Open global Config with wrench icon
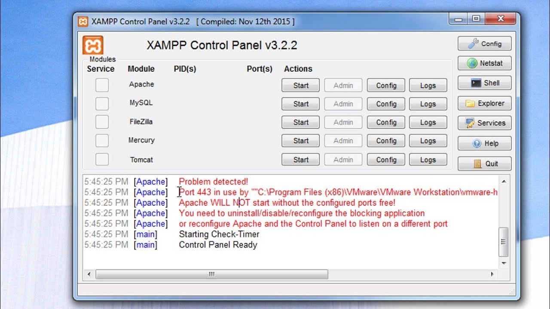This screenshot has width=550, height=309. (x=485, y=44)
